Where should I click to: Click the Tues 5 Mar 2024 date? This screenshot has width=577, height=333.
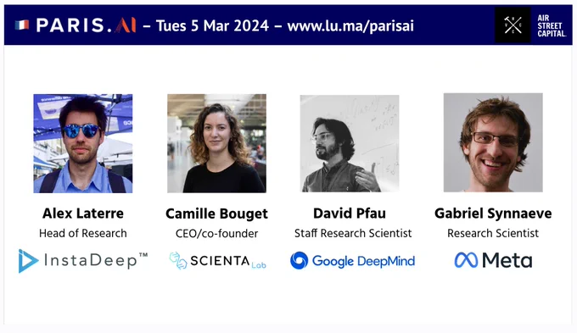click(212, 25)
